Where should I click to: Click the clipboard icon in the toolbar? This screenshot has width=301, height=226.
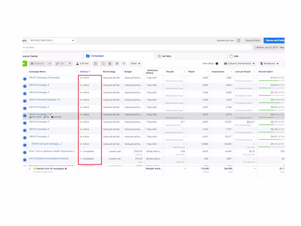click(x=95, y=64)
